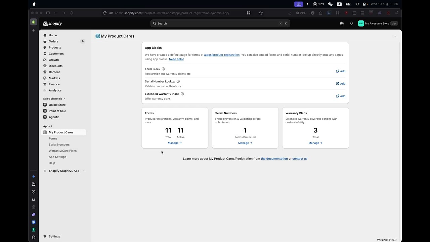Click the Markets globe icon

click(x=45, y=78)
